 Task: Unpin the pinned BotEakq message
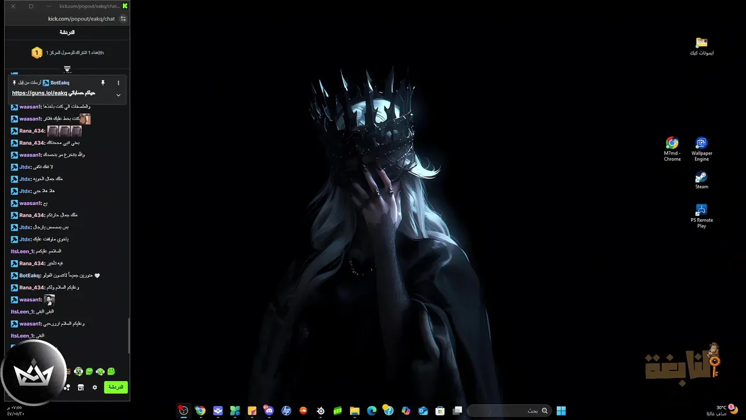pos(103,83)
